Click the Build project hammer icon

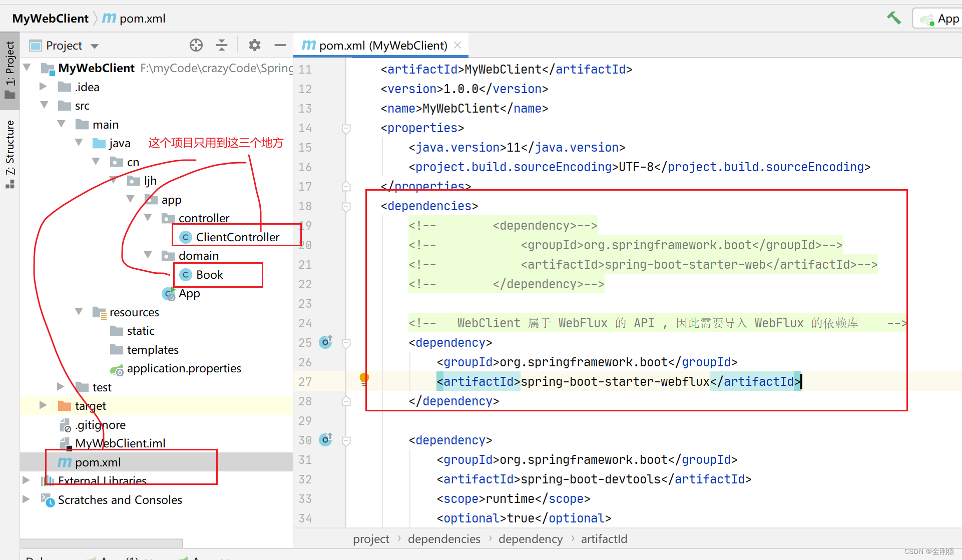(x=894, y=18)
